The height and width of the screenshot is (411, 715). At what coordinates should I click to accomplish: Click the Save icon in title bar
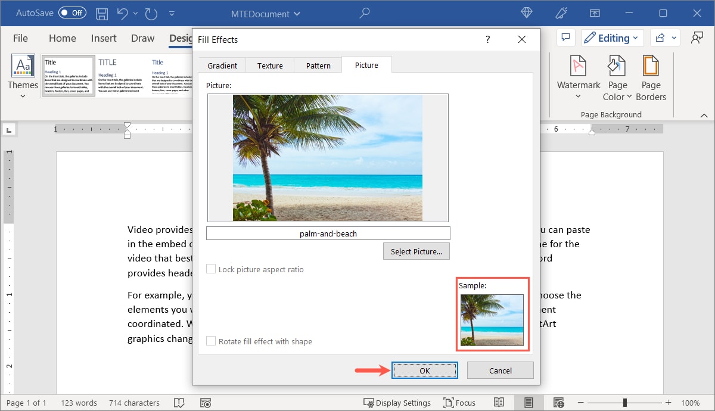[102, 13]
